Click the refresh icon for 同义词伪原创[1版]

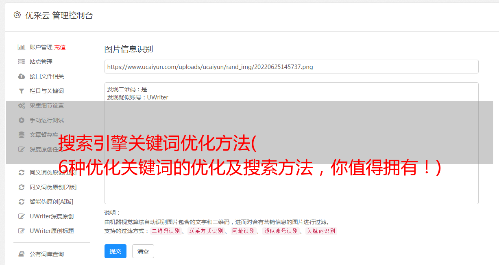[x=22, y=172]
